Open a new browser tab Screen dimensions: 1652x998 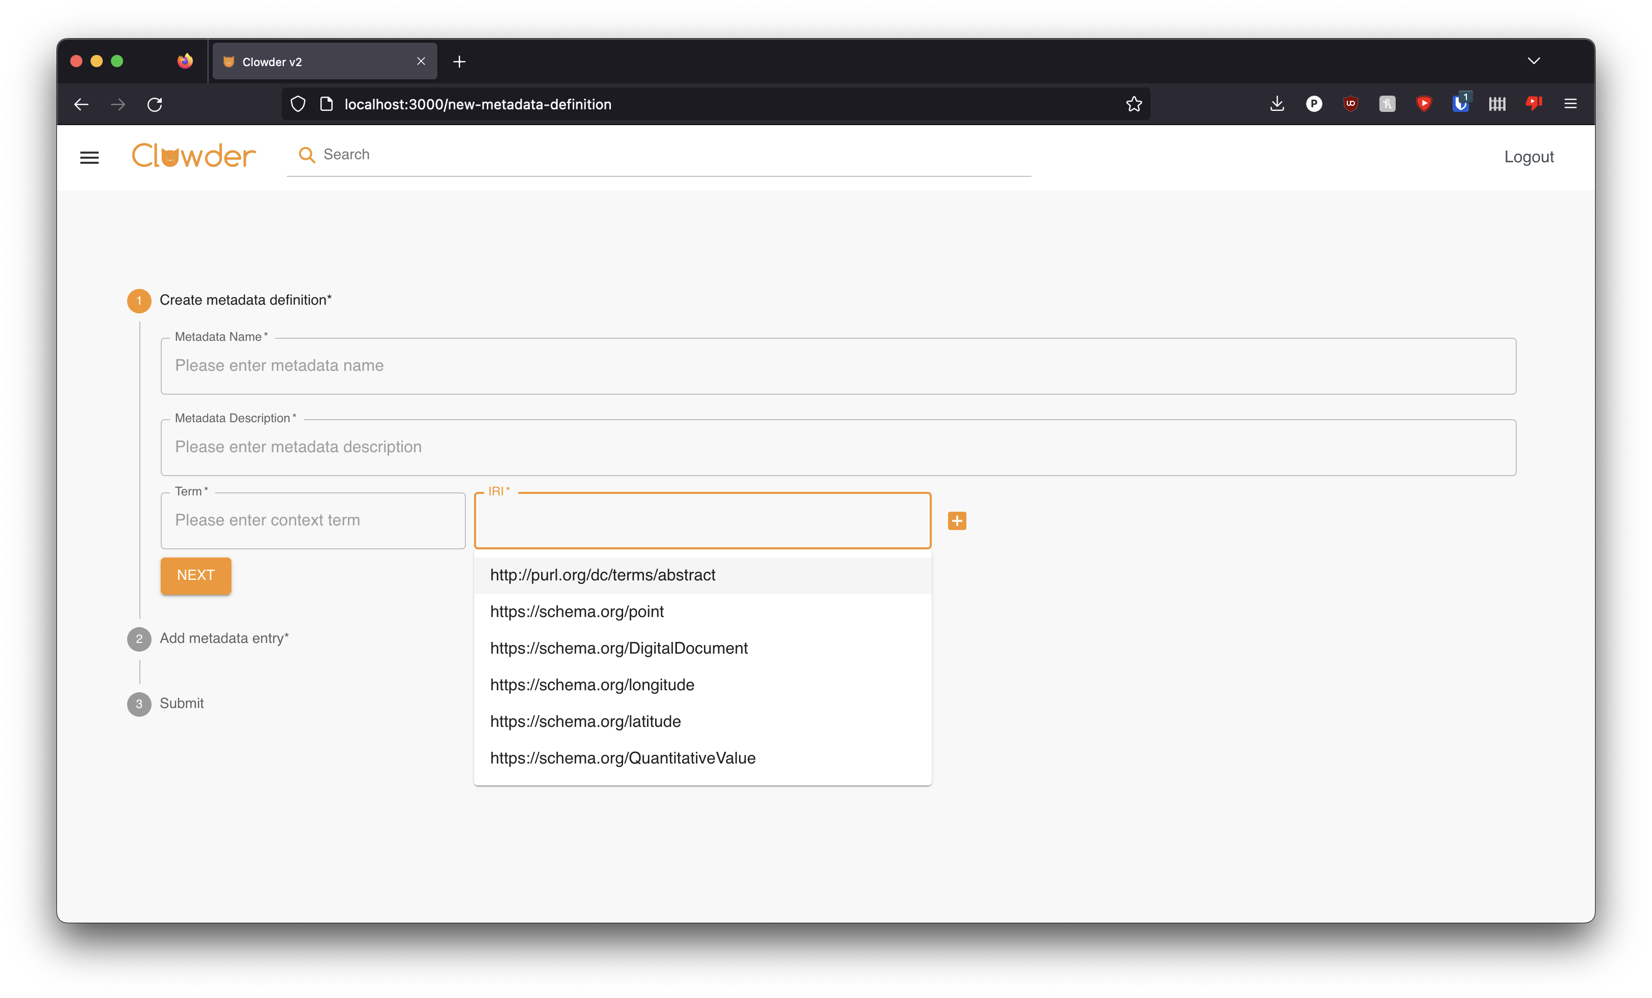(459, 62)
